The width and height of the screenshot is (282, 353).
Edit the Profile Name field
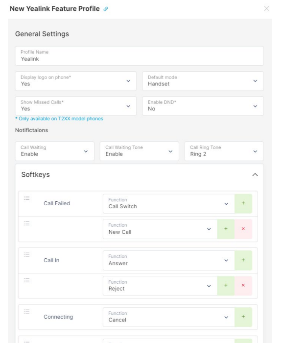139,56
